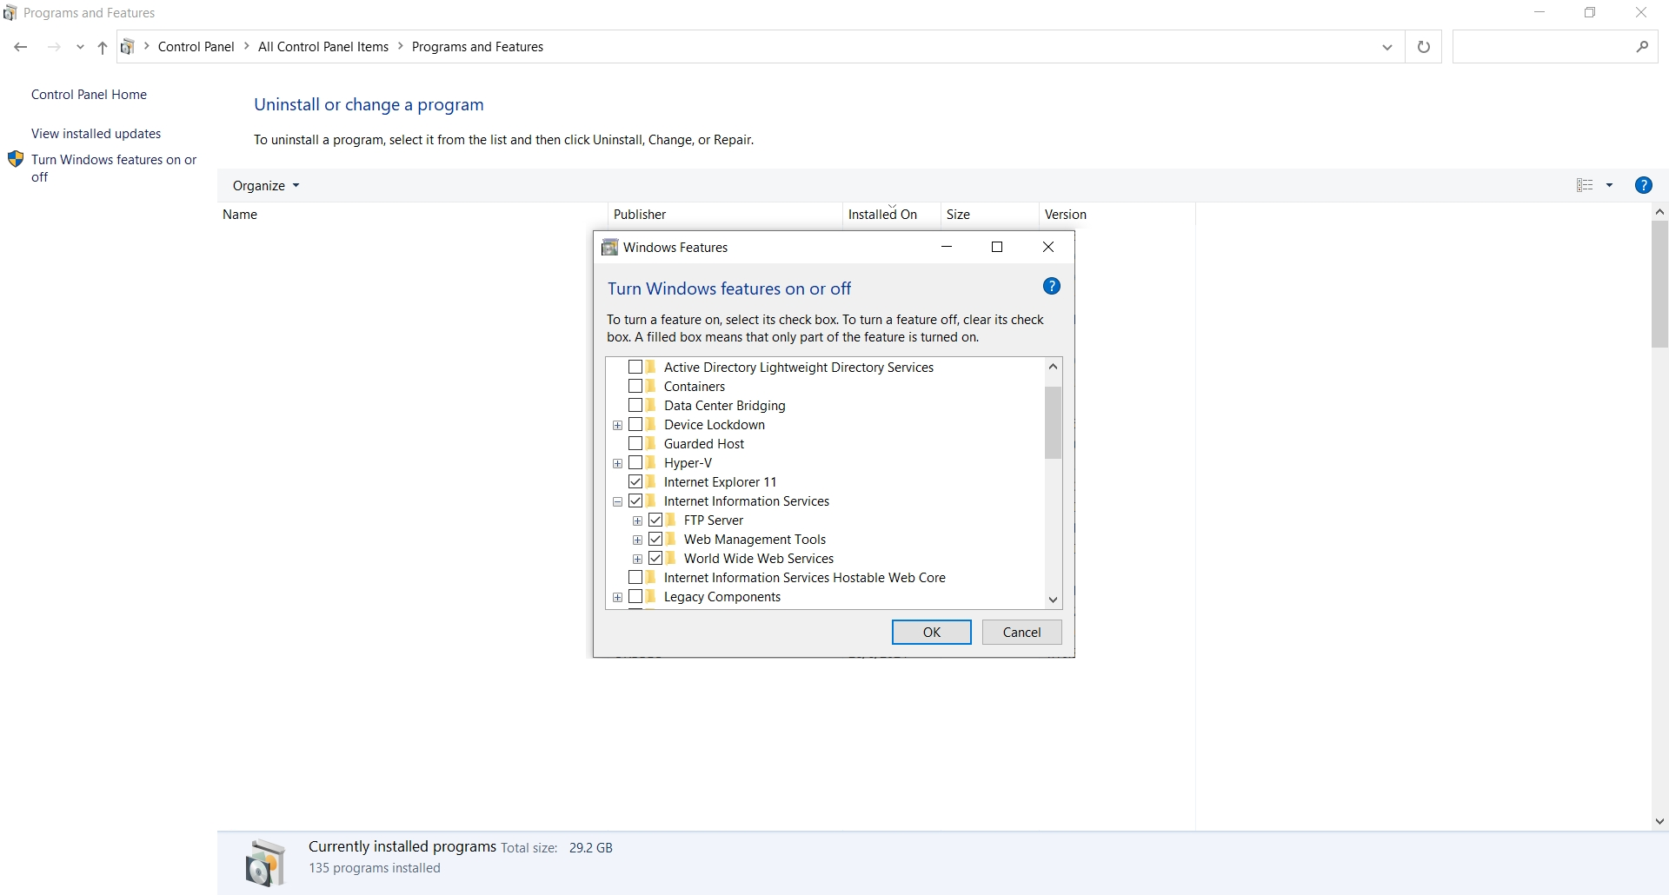This screenshot has height=895, width=1669.
Task: Open the view options dropdown arrow
Action: coord(1609,185)
